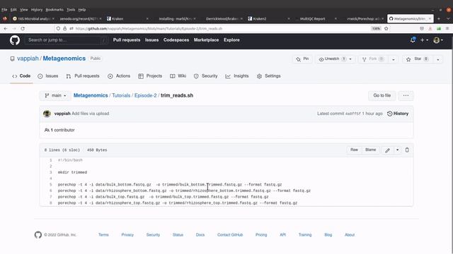Viewport: 453px width, 254px height.
Task: Reload the page with refresh icon
Action: coord(23,28)
